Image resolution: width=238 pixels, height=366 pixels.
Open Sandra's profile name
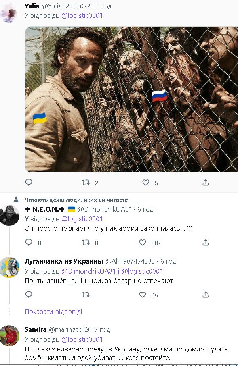(36, 329)
